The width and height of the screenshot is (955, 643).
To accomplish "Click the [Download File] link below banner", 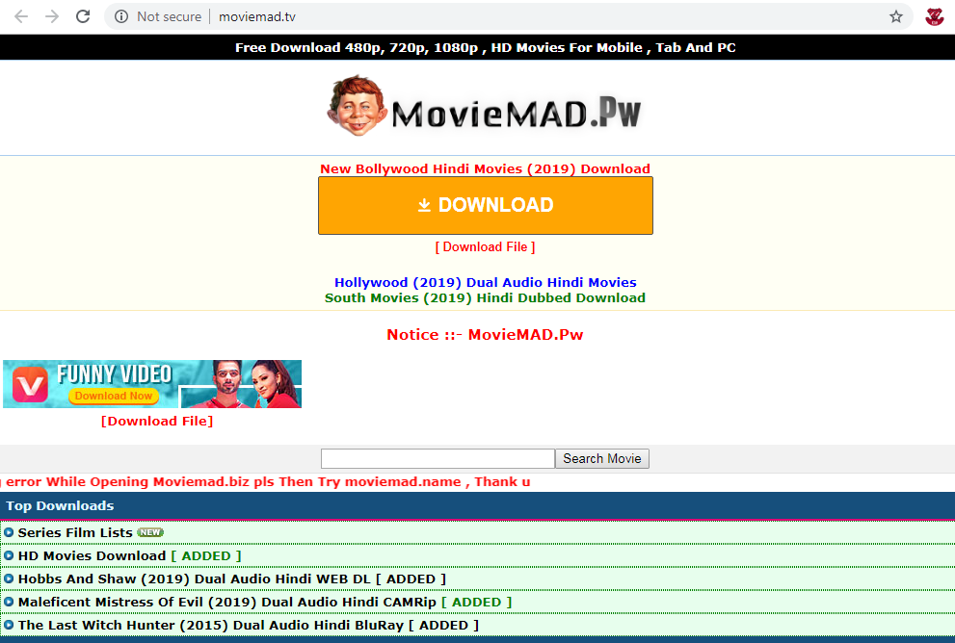I will pos(157,421).
